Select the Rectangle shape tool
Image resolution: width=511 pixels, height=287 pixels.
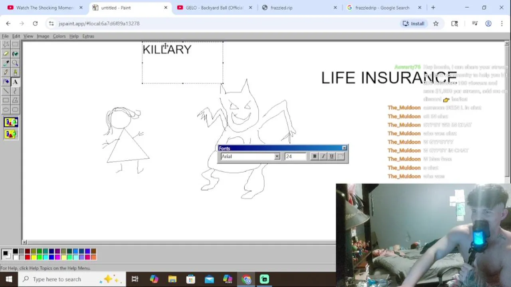coord(6,100)
